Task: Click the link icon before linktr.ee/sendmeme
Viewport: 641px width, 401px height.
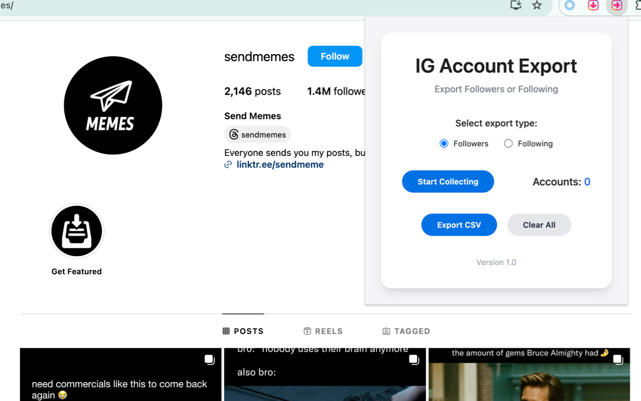Action: click(228, 164)
